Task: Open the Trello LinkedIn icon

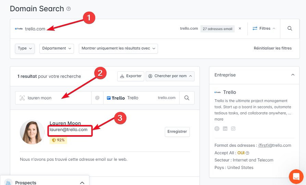Action: 225,129
